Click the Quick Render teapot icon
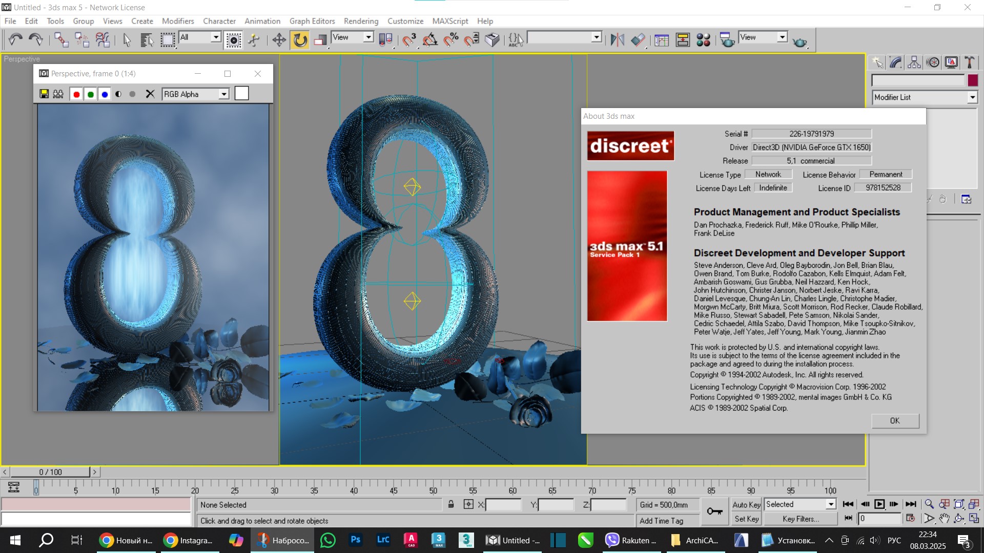The height and width of the screenshot is (553, 984). [799, 41]
